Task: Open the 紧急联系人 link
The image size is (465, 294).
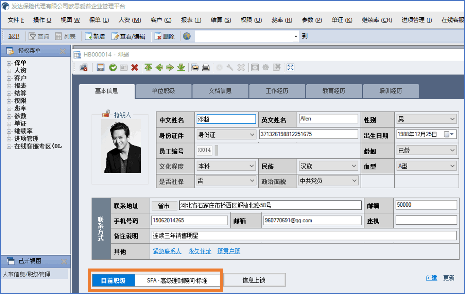Action: (x=167, y=251)
